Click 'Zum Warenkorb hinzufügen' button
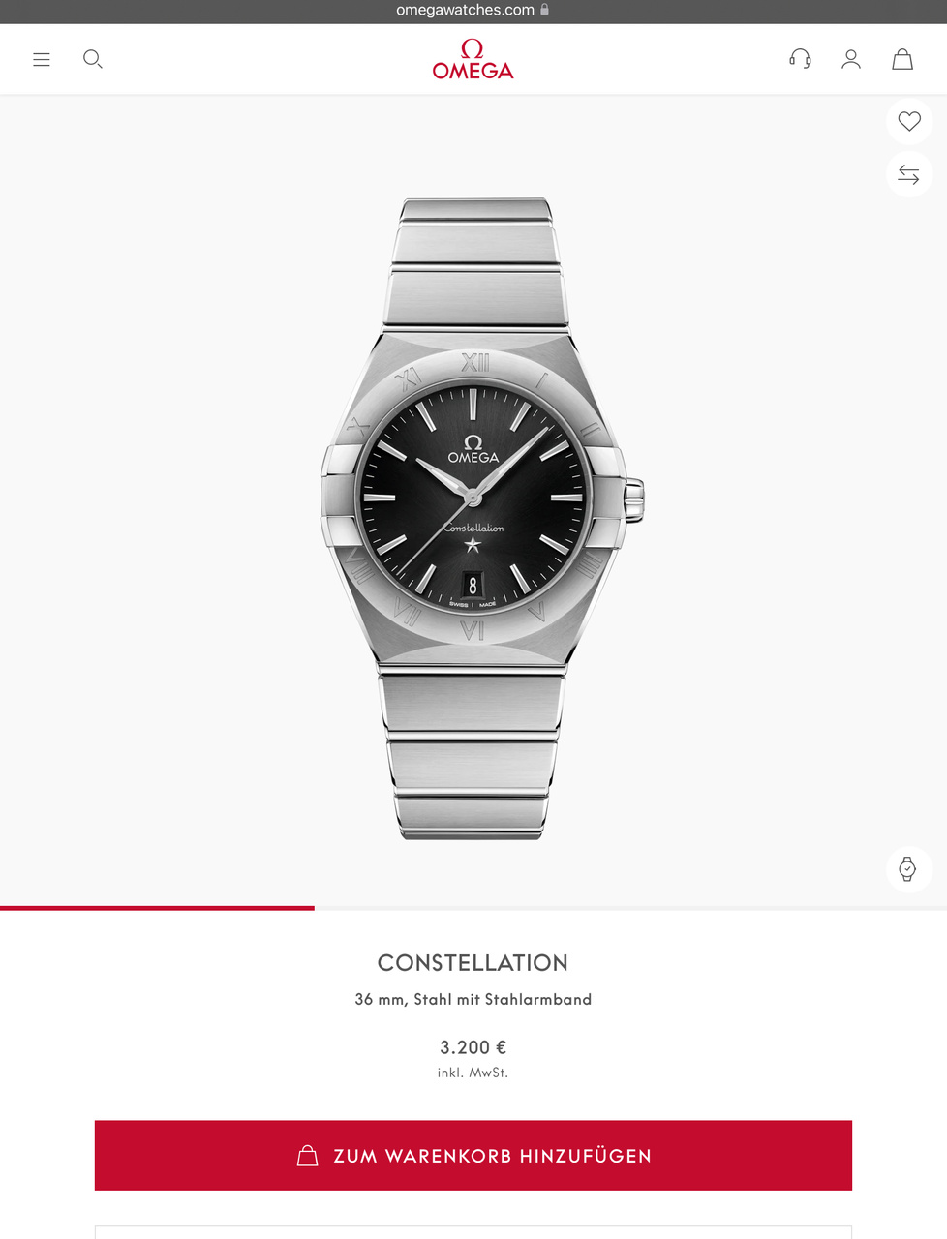Image resolution: width=947 pixels, height=1239 pixels. coord(473,1156)
